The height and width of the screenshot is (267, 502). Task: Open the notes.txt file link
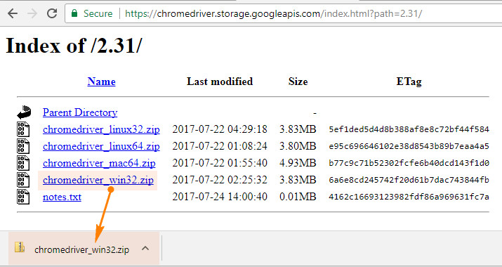point(62,197)
